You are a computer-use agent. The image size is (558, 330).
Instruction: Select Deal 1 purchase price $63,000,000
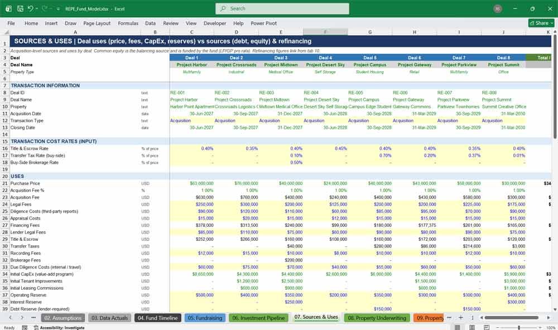pos(191,183)
